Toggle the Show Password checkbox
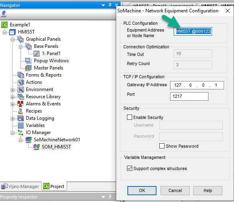234x202 pixels. [x=162, y=146]
